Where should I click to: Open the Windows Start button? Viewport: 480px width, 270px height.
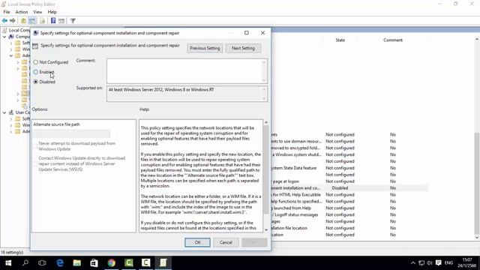(x=8, y=263)
